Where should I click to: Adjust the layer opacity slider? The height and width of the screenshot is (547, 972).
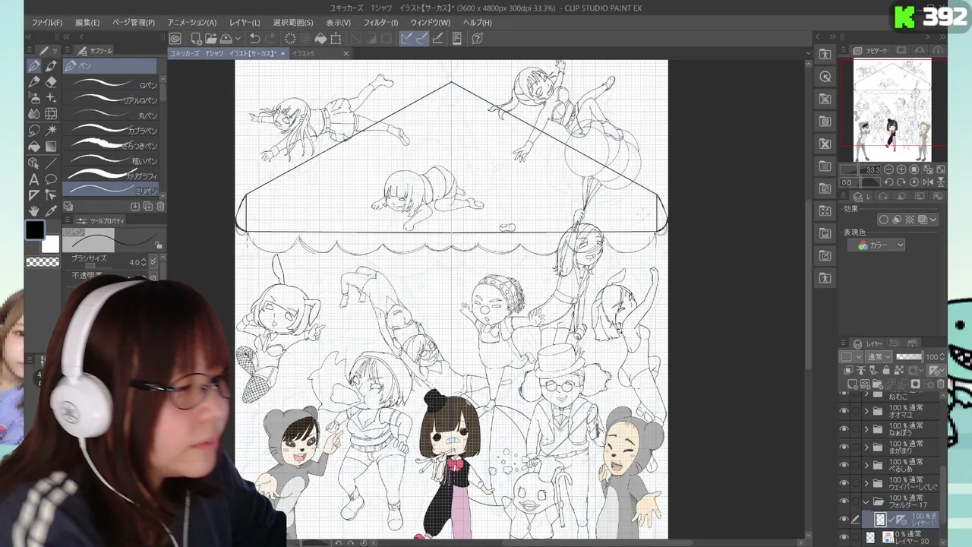910,357
